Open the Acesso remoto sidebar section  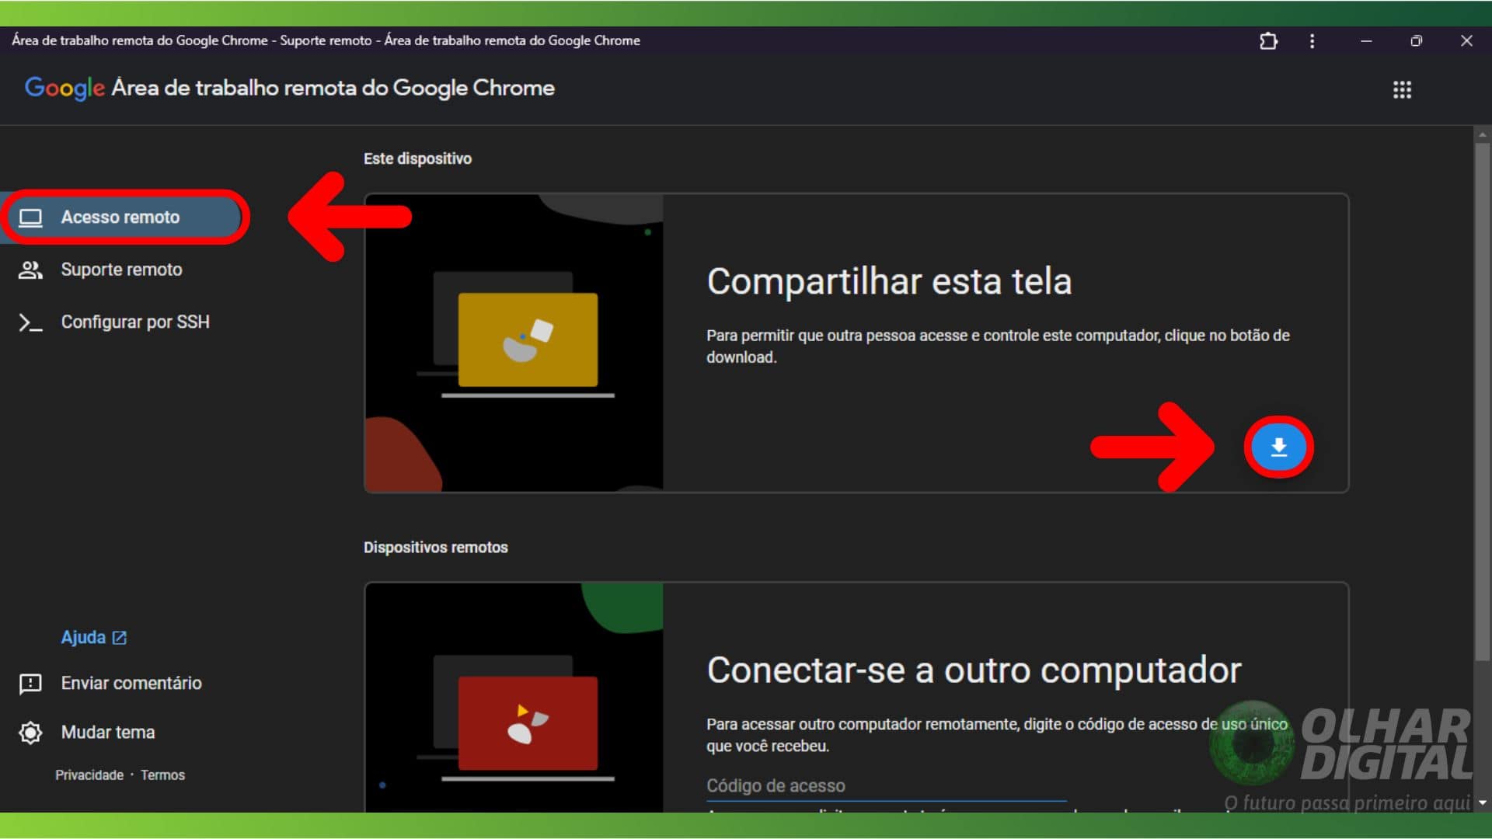click(x=120, y=217)
